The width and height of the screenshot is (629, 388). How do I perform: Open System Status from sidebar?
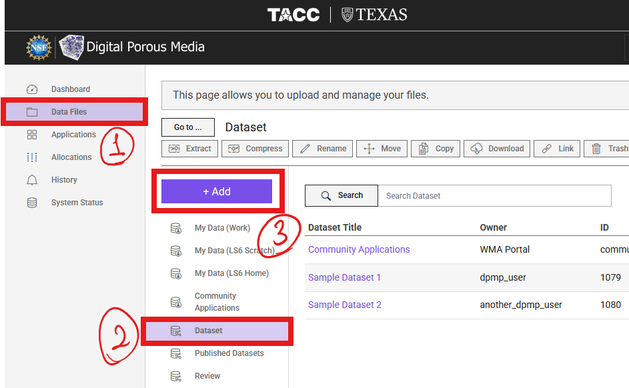point(77,203)
